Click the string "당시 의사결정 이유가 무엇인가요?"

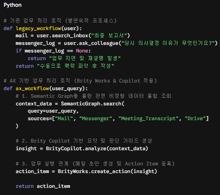168,43
